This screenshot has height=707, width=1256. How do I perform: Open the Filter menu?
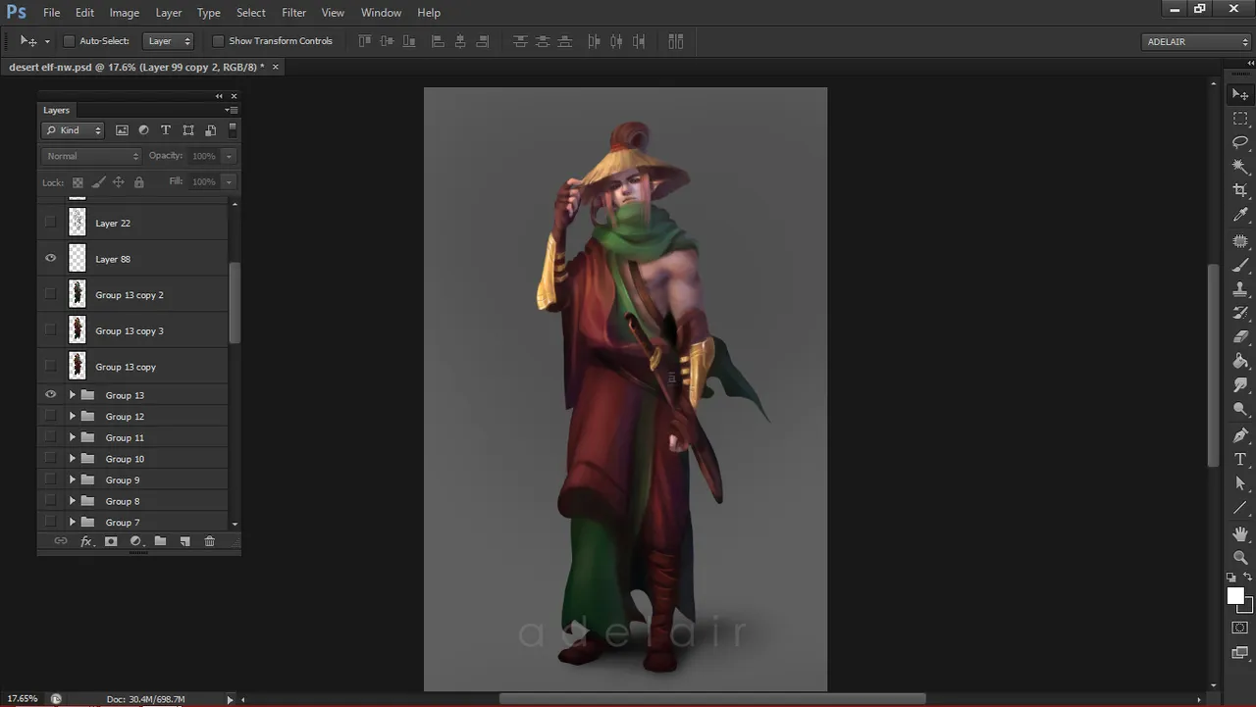[293, 13]
